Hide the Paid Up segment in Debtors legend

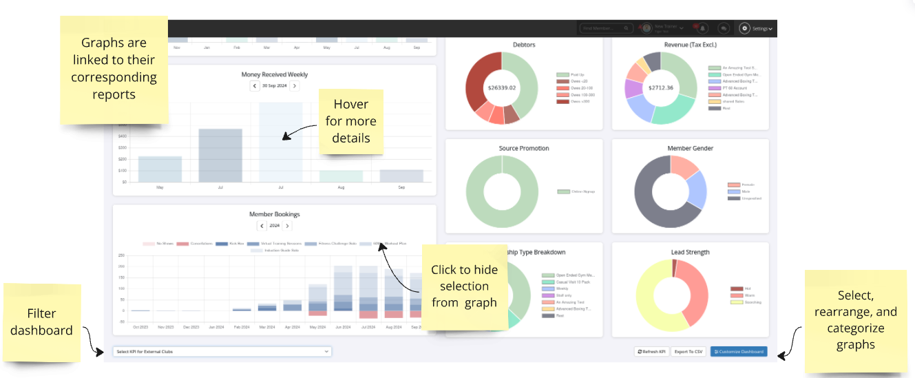[562, 74]
